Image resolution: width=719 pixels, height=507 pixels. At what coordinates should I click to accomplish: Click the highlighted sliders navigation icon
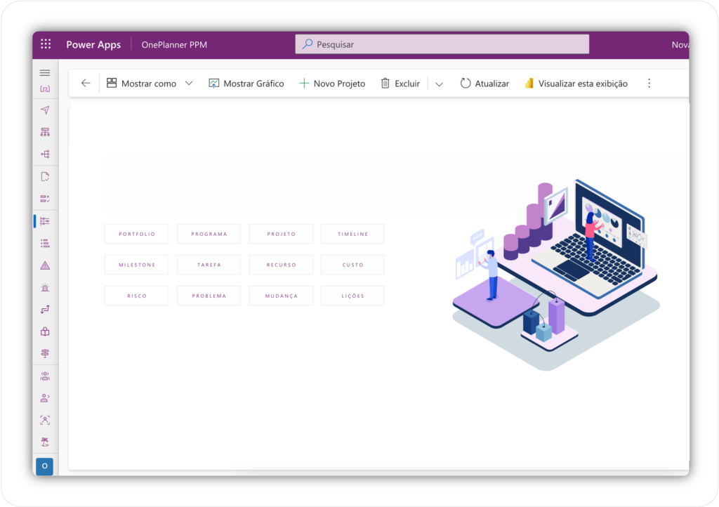[44, 221]
